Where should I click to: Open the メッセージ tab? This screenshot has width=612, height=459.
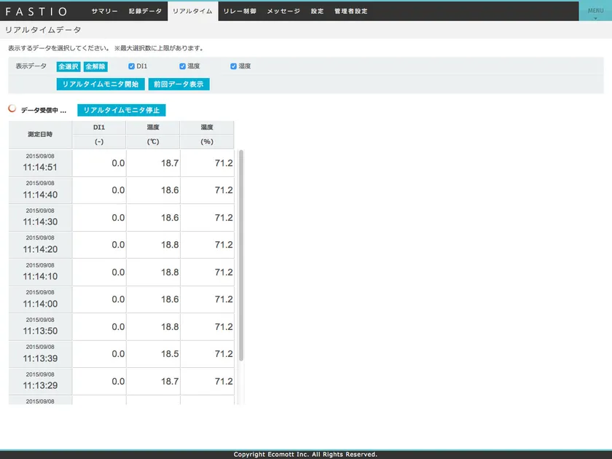283,12
